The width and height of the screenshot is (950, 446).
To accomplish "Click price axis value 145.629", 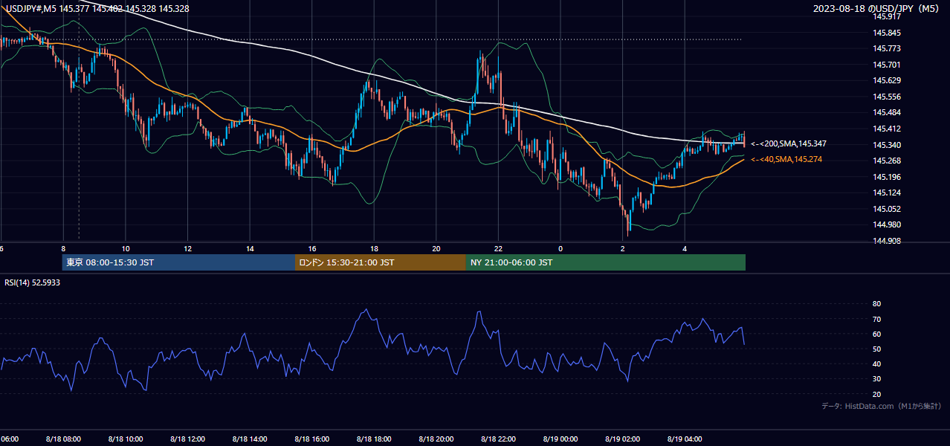I will [887, 80].
